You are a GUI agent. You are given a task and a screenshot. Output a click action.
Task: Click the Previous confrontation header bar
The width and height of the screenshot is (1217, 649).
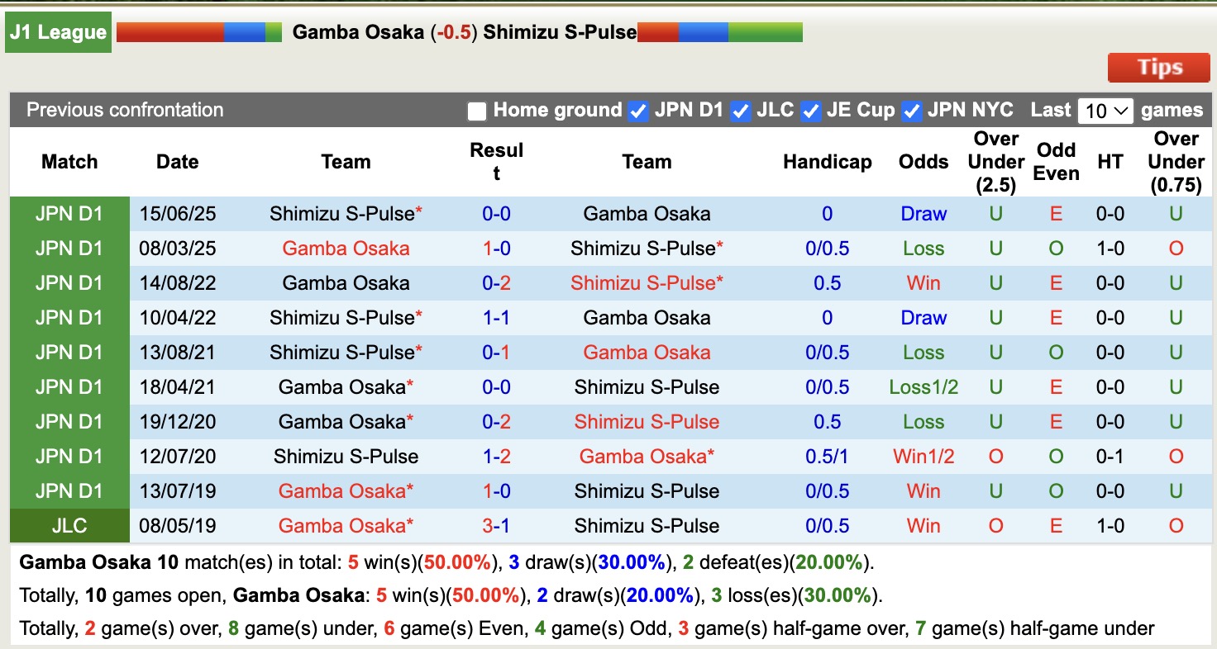coord(126,110)
